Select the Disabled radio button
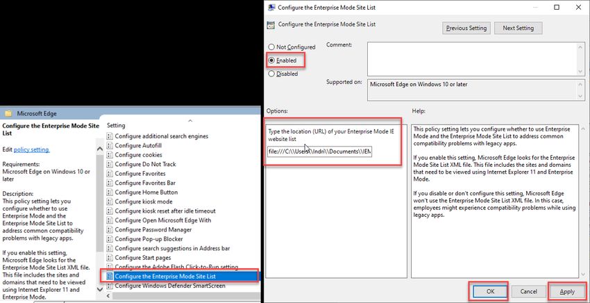Image resolution: width=590 pixels, height=303 pixels. pyautogui.click(x=271, y=74)
